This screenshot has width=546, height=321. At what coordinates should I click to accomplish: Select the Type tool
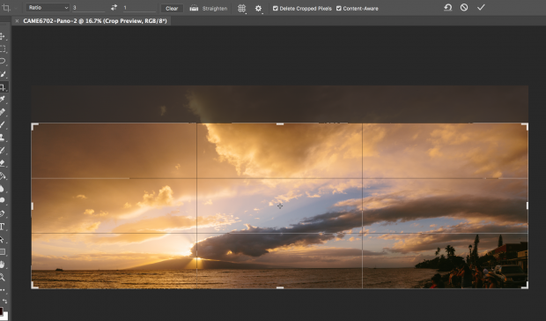pyautogui.click(x=2, y=227)
